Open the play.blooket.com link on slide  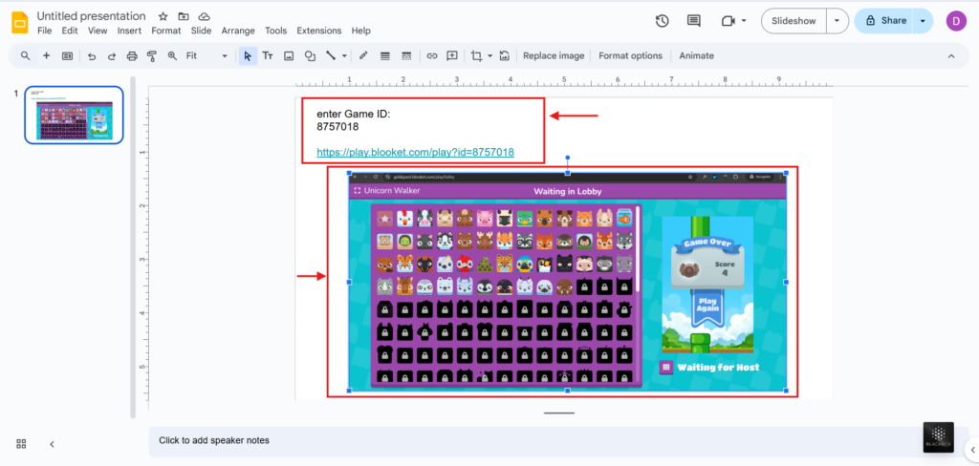pos(415,153)
